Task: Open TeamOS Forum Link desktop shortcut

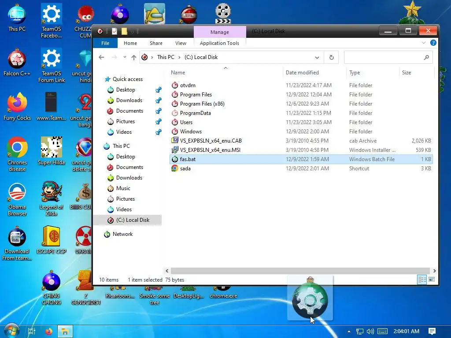Action: coord(51,65)
